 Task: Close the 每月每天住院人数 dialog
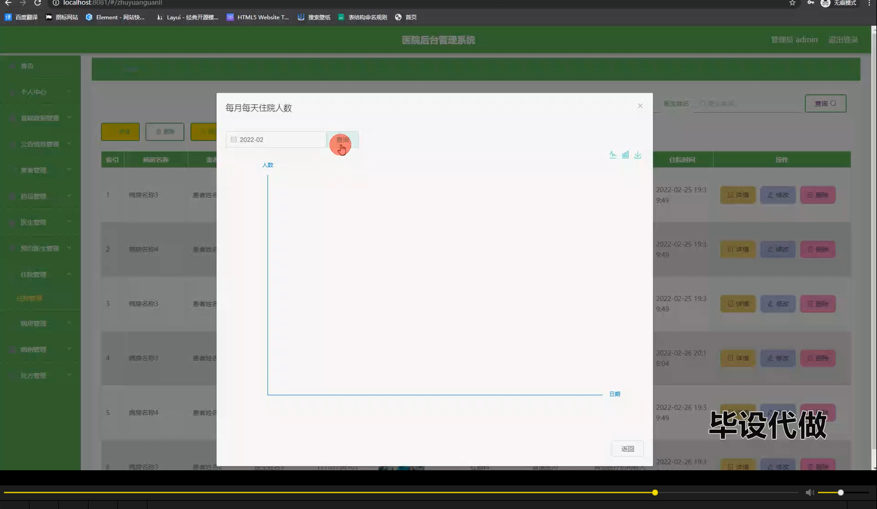[640, 106]
